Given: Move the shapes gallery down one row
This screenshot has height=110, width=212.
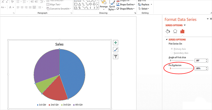Looking at the screenshot, I should tap(98, 4).
